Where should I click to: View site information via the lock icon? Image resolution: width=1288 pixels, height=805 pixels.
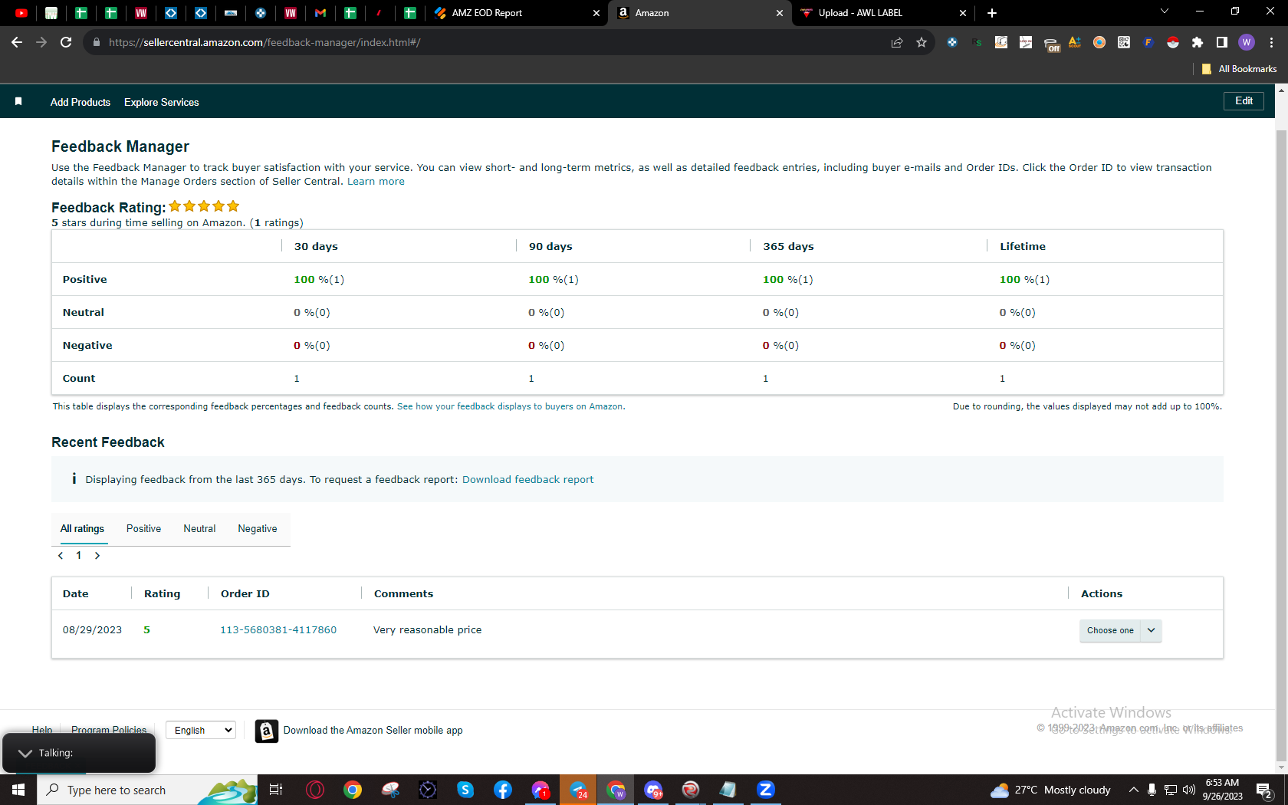click(x=96, y=42)
